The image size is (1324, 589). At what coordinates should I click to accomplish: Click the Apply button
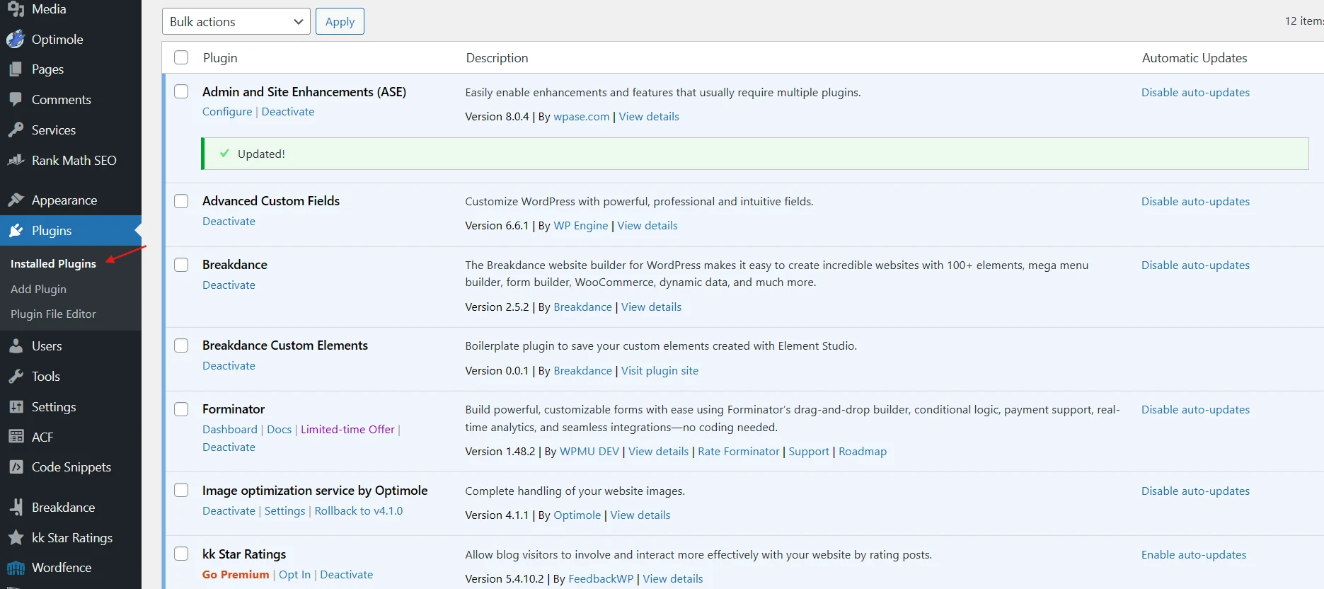340,22
